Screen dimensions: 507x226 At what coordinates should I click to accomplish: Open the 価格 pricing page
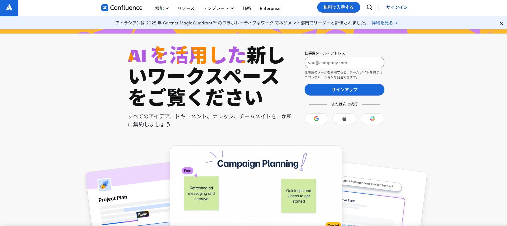coord(247,8)
